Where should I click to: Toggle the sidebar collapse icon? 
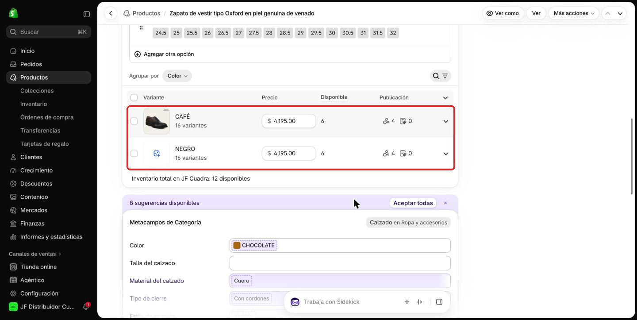coord(87,14)
